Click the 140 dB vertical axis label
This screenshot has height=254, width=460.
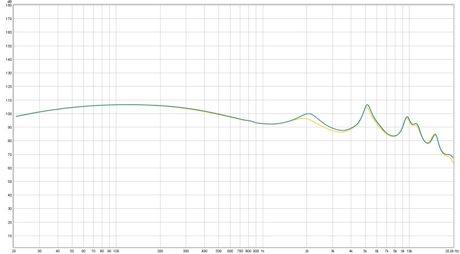[x=8, y=60]
